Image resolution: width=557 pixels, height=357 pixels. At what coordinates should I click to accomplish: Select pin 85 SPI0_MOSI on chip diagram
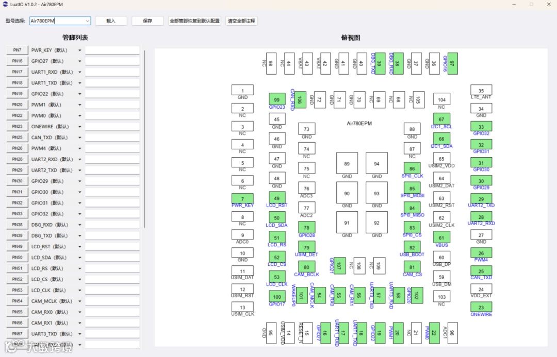pos(412,189)
